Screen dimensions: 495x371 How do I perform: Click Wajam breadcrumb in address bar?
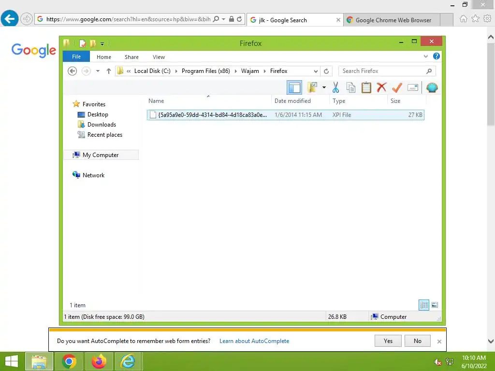[250, 71]
